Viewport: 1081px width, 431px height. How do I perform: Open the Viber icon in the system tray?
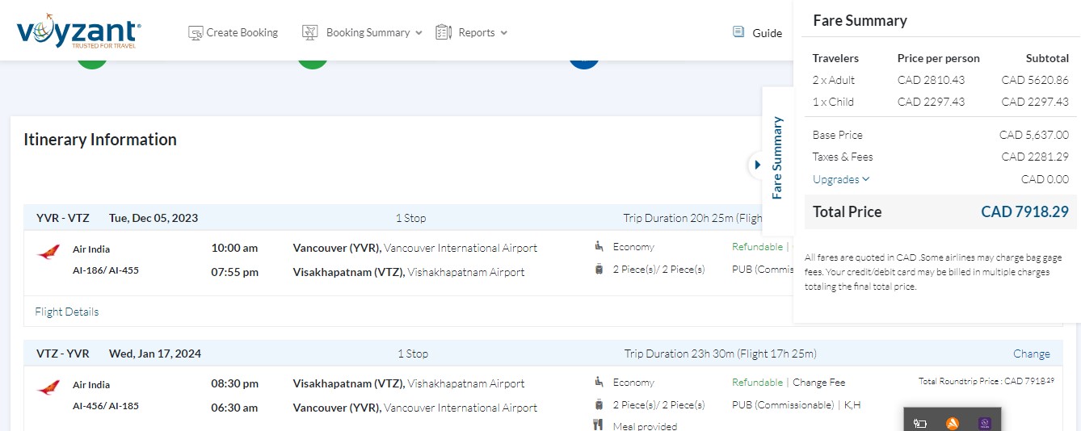[984, 423]
